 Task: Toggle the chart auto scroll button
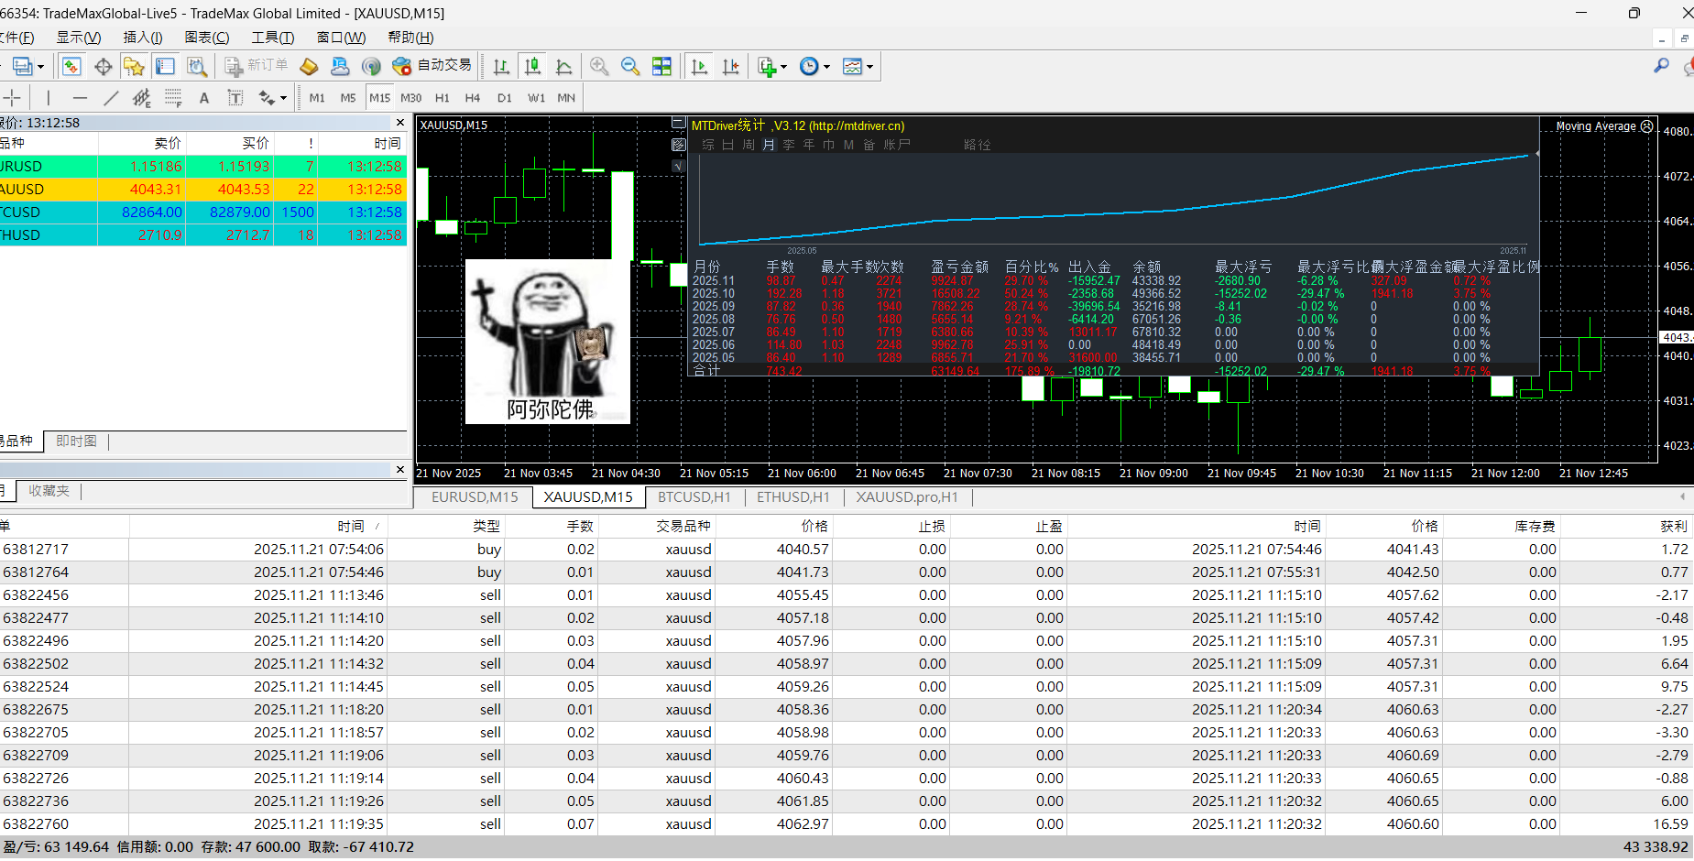699,66
